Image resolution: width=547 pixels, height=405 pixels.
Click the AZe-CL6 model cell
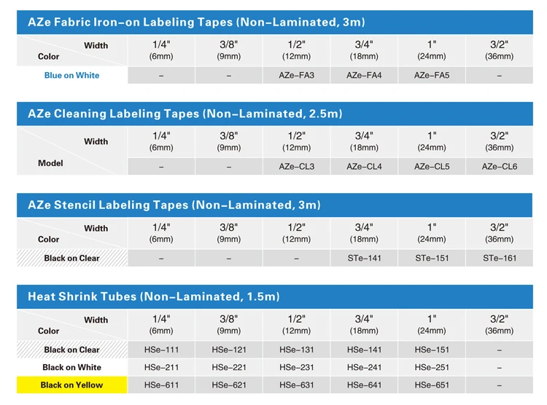(x=499, y=167)
